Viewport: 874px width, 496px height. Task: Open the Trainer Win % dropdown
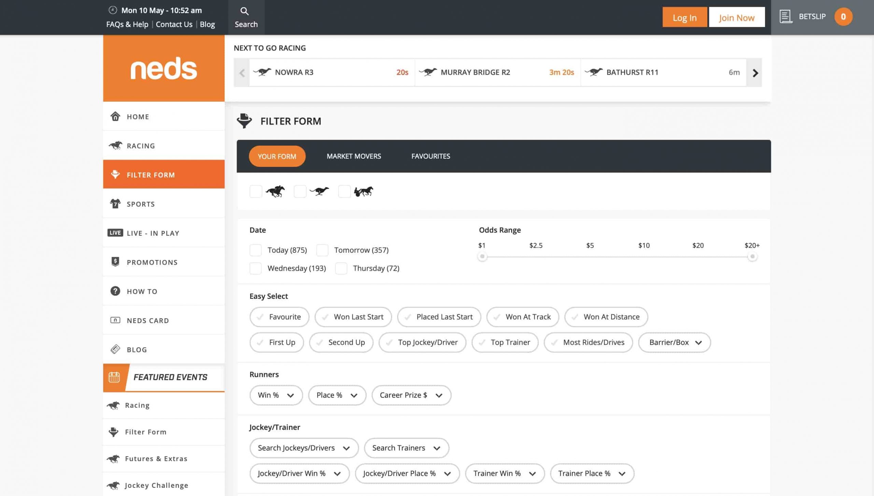click(x=505, y=473)
